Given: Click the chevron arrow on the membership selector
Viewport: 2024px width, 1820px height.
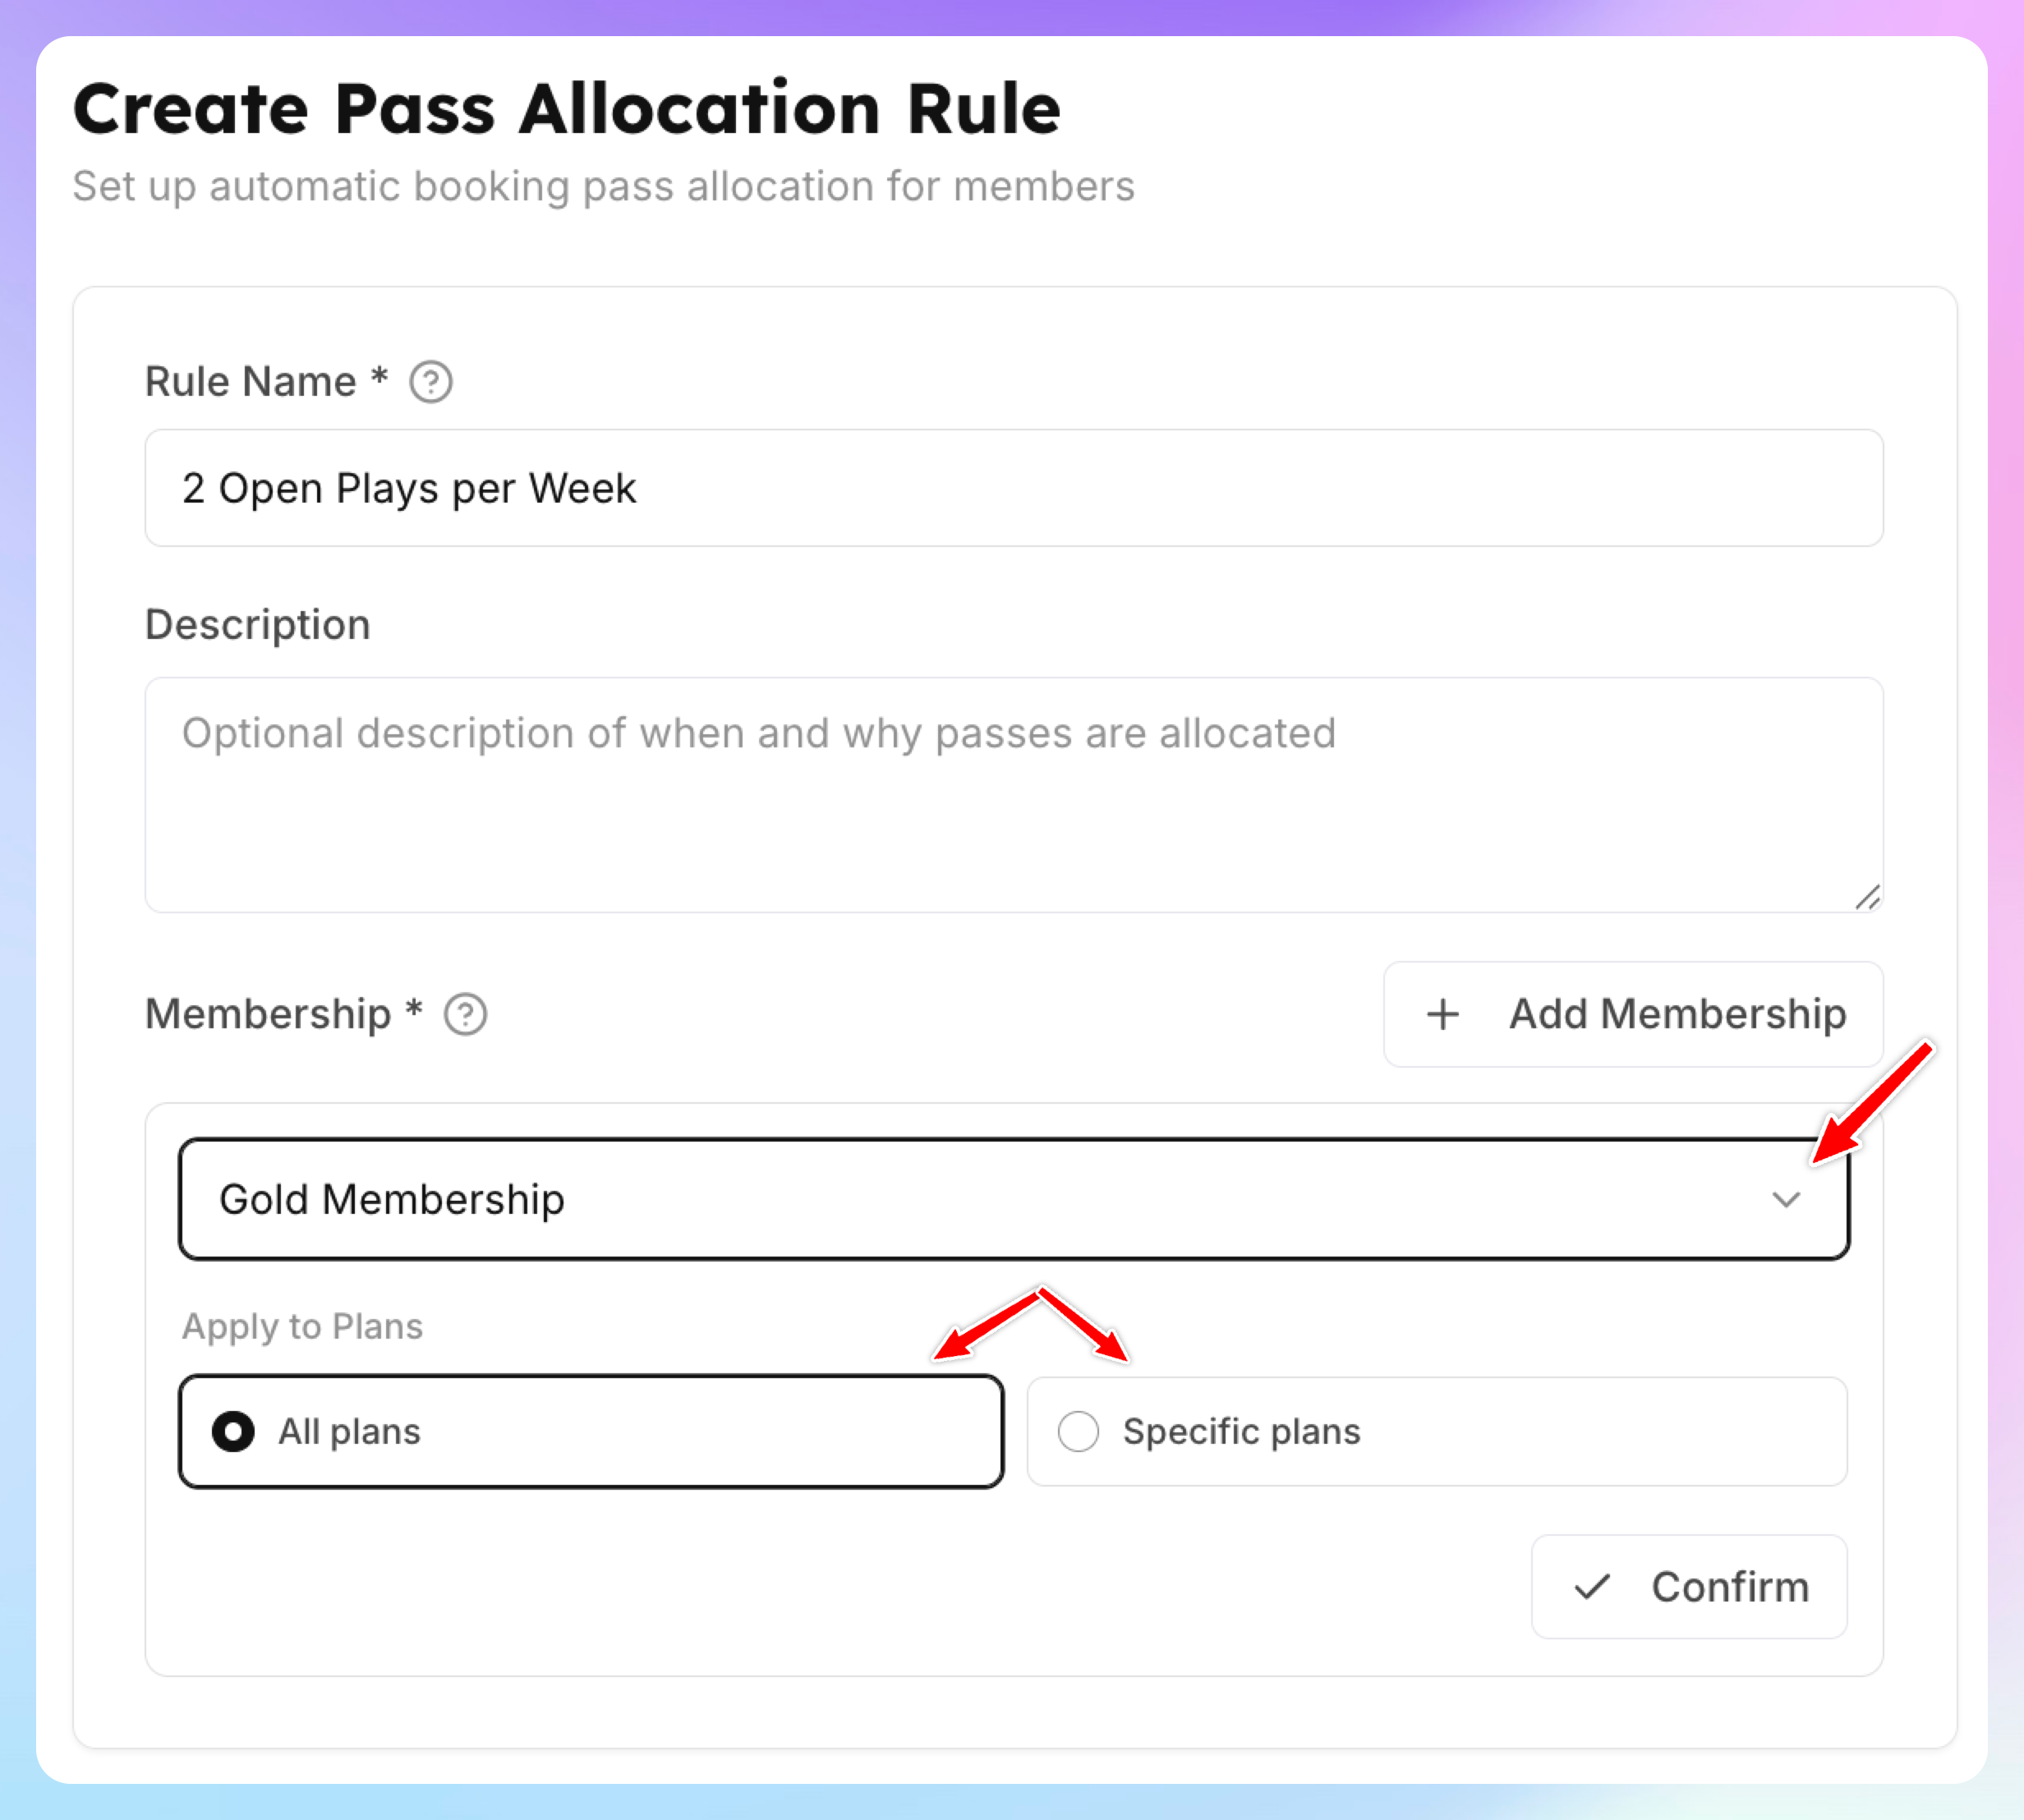Looking at the screenshot, I should 1786,1199.
